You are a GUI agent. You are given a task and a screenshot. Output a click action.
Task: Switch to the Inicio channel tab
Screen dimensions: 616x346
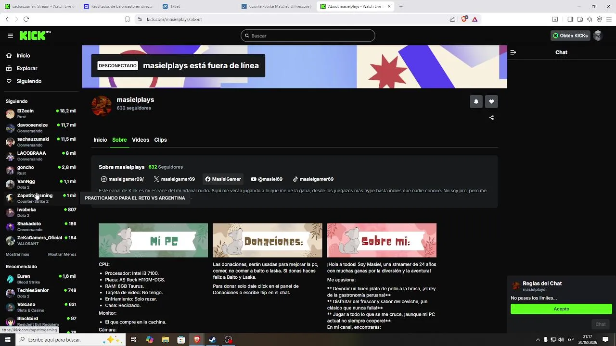100,140
